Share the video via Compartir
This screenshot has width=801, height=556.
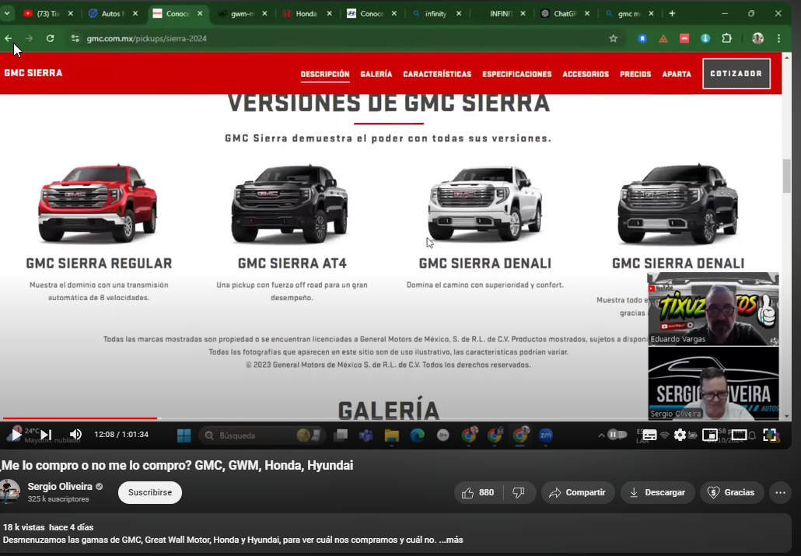point(577,493)
